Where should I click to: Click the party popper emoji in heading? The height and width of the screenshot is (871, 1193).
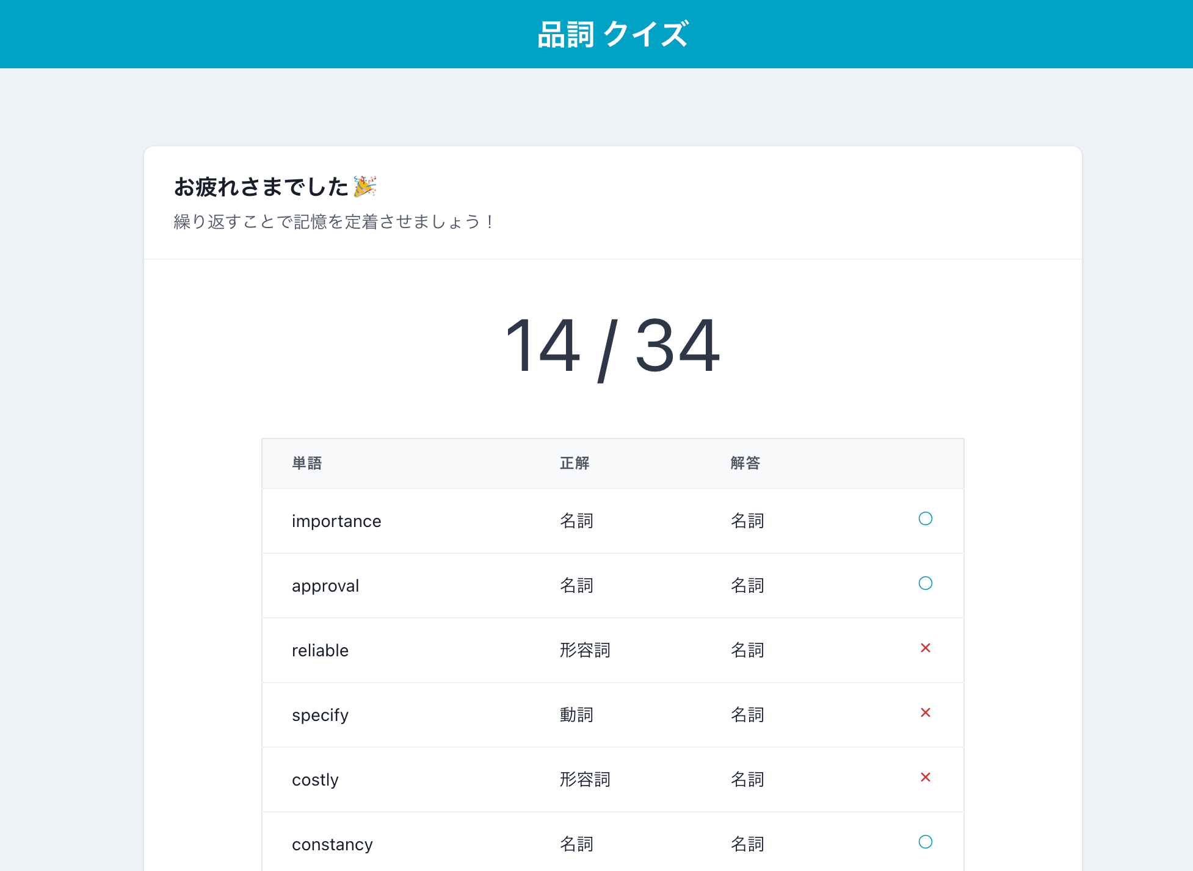[364, 187]
